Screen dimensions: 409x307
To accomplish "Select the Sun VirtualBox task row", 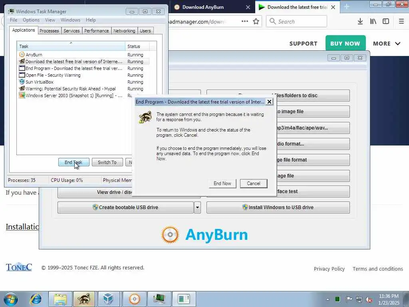I will pos(83,82).
